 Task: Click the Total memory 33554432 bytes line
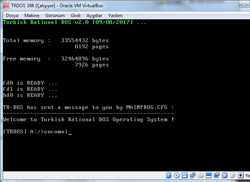click(x=56, y=41)
